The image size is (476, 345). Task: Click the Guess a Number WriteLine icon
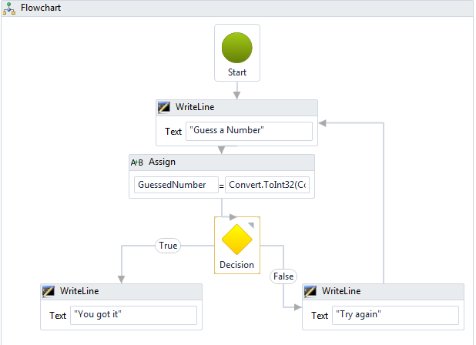point(164,107)
